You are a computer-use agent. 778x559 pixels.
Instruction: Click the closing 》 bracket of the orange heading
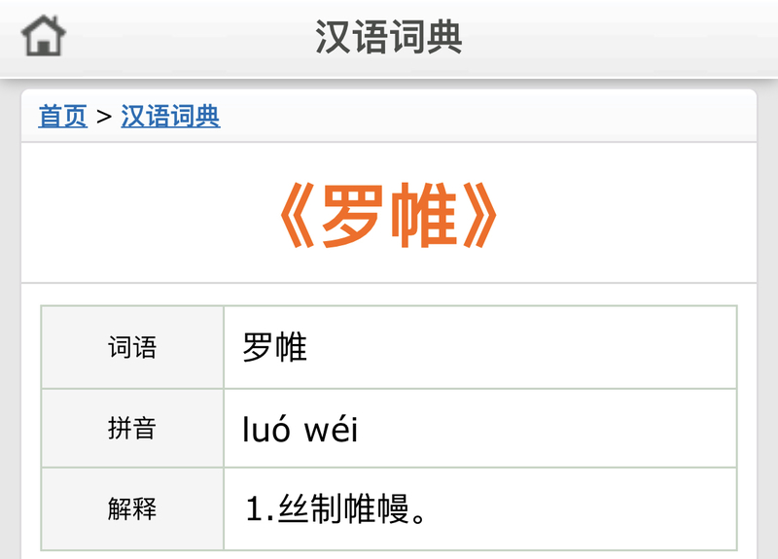coord(482,215)
